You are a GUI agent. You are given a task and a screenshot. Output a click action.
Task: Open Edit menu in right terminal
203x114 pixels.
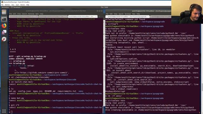[111, 14]
